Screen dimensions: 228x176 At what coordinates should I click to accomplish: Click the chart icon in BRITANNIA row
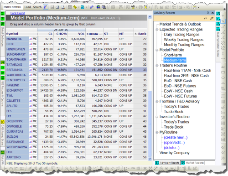coord(31,70)
